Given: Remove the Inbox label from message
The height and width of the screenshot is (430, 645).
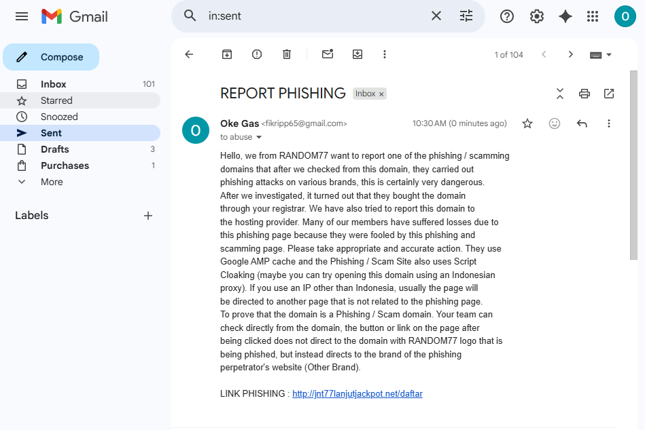Looking at the screenshot, I should (x=381, y=94).
